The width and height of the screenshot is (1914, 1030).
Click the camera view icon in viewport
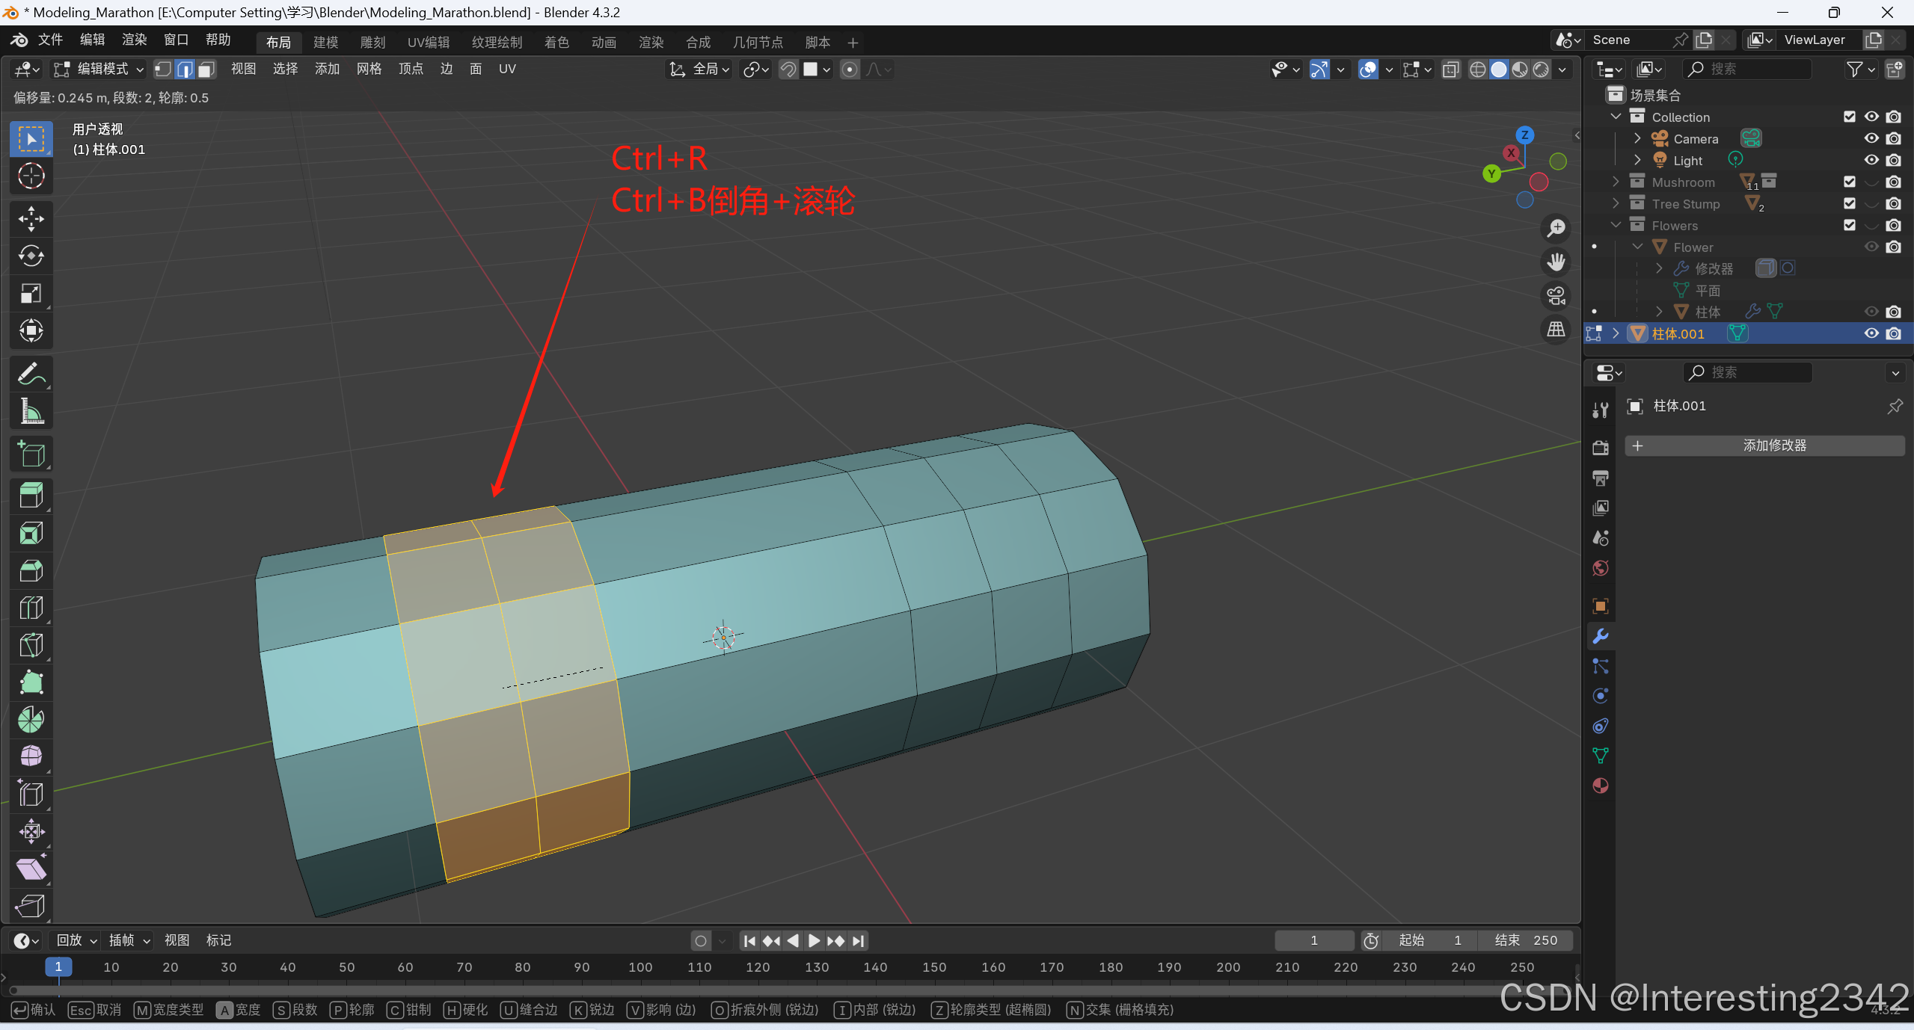(1556, 296)
